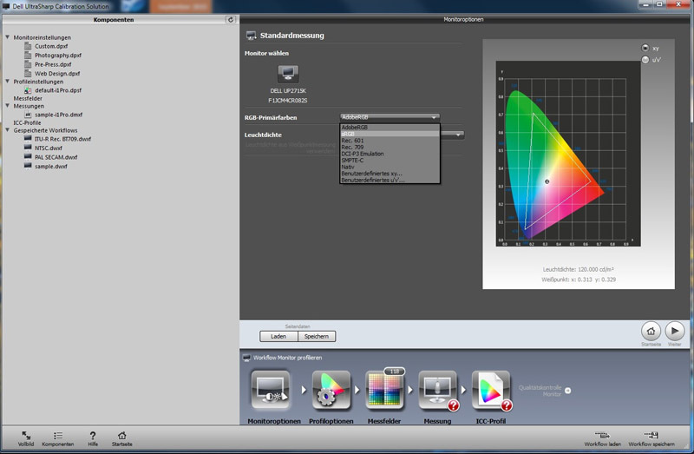The height and width of the screenshot is (454, 694).
Task: Select the ICC-Profile tree entry
Action: (27, 122)
